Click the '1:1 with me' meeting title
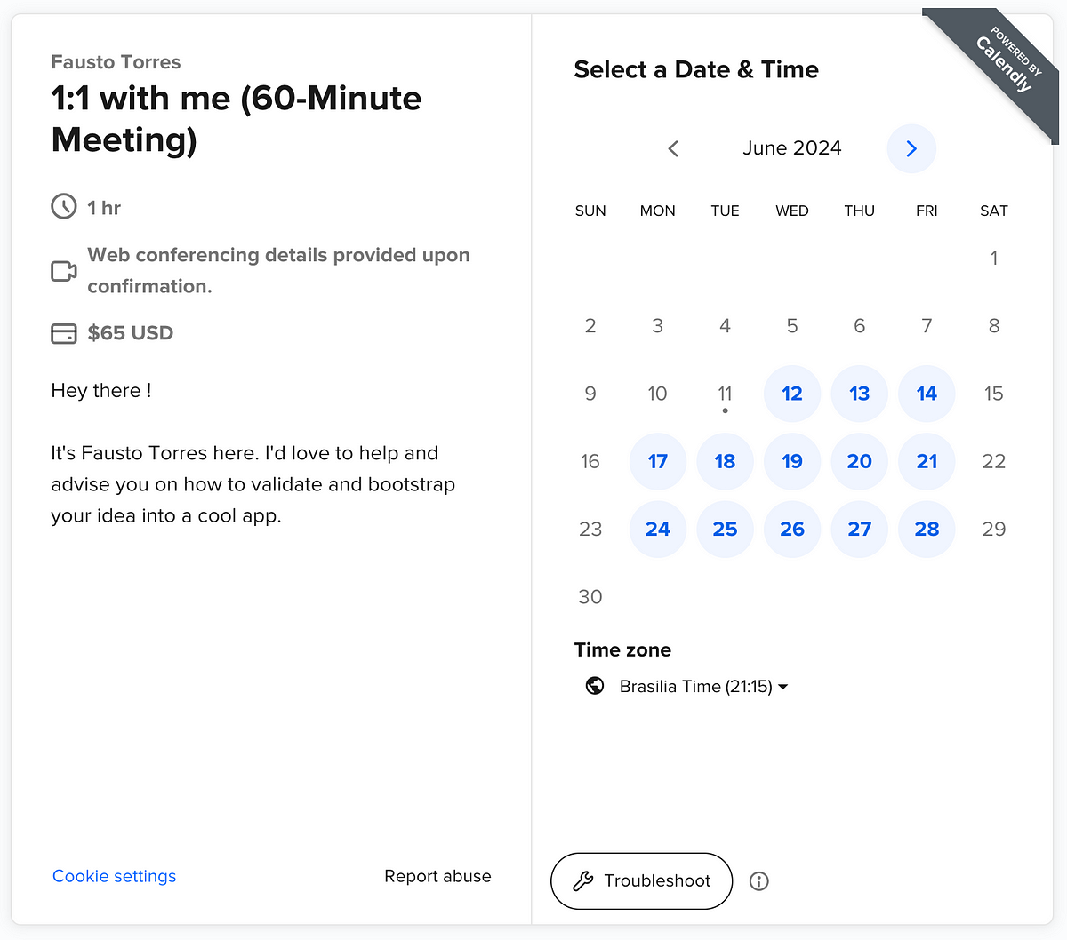 tap(237, 119)
